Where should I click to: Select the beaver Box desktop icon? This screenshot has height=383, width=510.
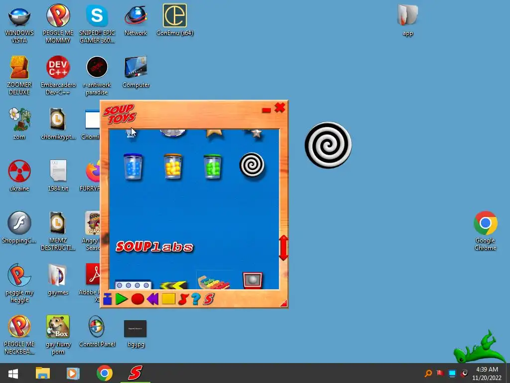(x=58, y=335)
